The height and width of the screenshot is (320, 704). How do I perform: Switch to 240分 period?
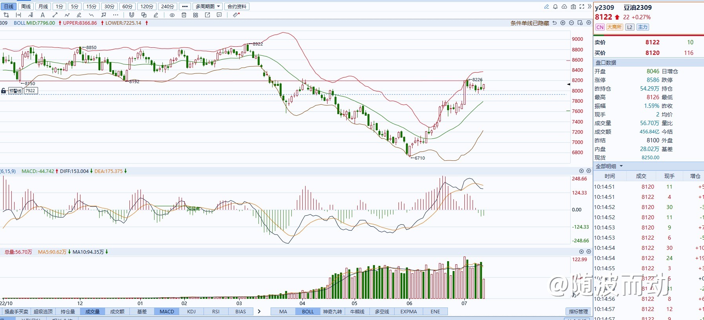[167, 6]
